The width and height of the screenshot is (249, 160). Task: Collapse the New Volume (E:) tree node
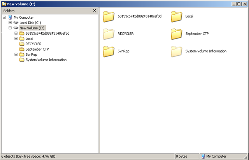point(10,28)
